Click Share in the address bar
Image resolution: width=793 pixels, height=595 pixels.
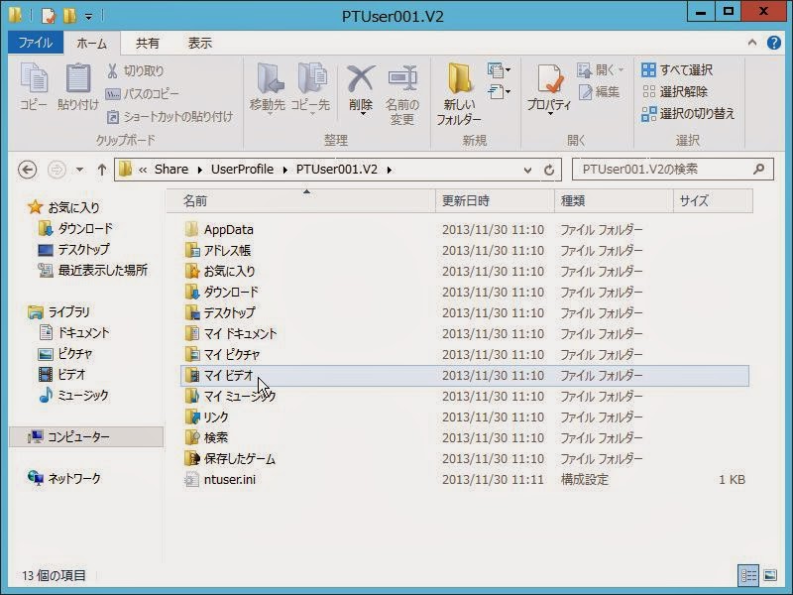pos(170,170)
